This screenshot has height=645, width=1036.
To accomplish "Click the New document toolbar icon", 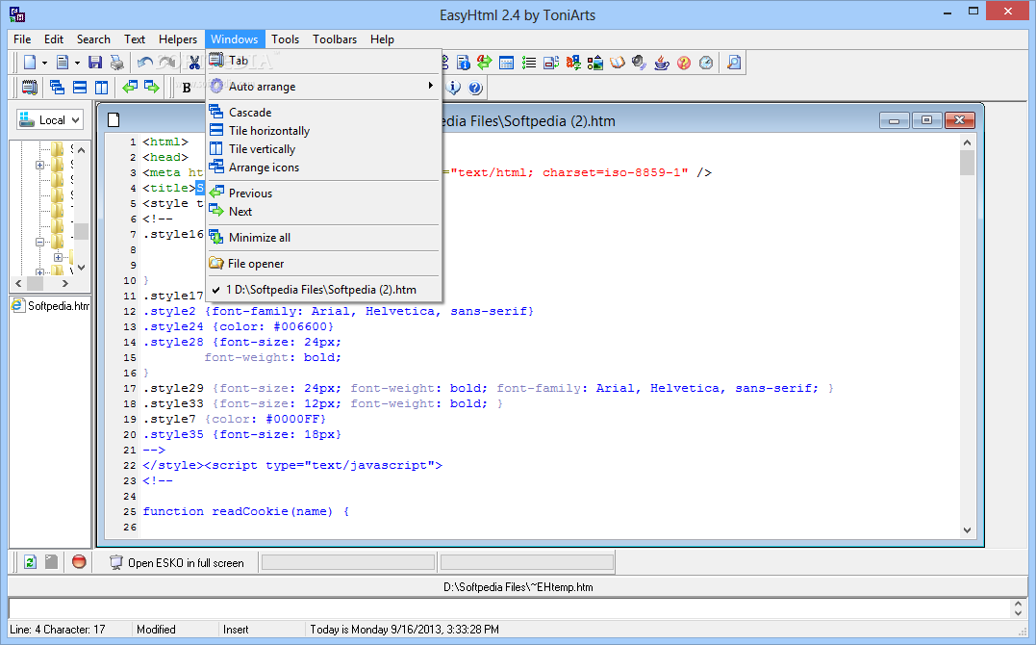I will tap(30, 63).
